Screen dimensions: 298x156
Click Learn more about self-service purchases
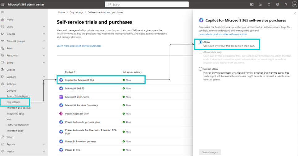(79, 46)
